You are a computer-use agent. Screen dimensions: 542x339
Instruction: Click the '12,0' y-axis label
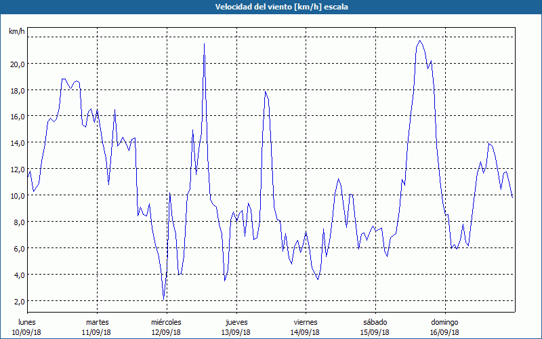coord(18,169)
